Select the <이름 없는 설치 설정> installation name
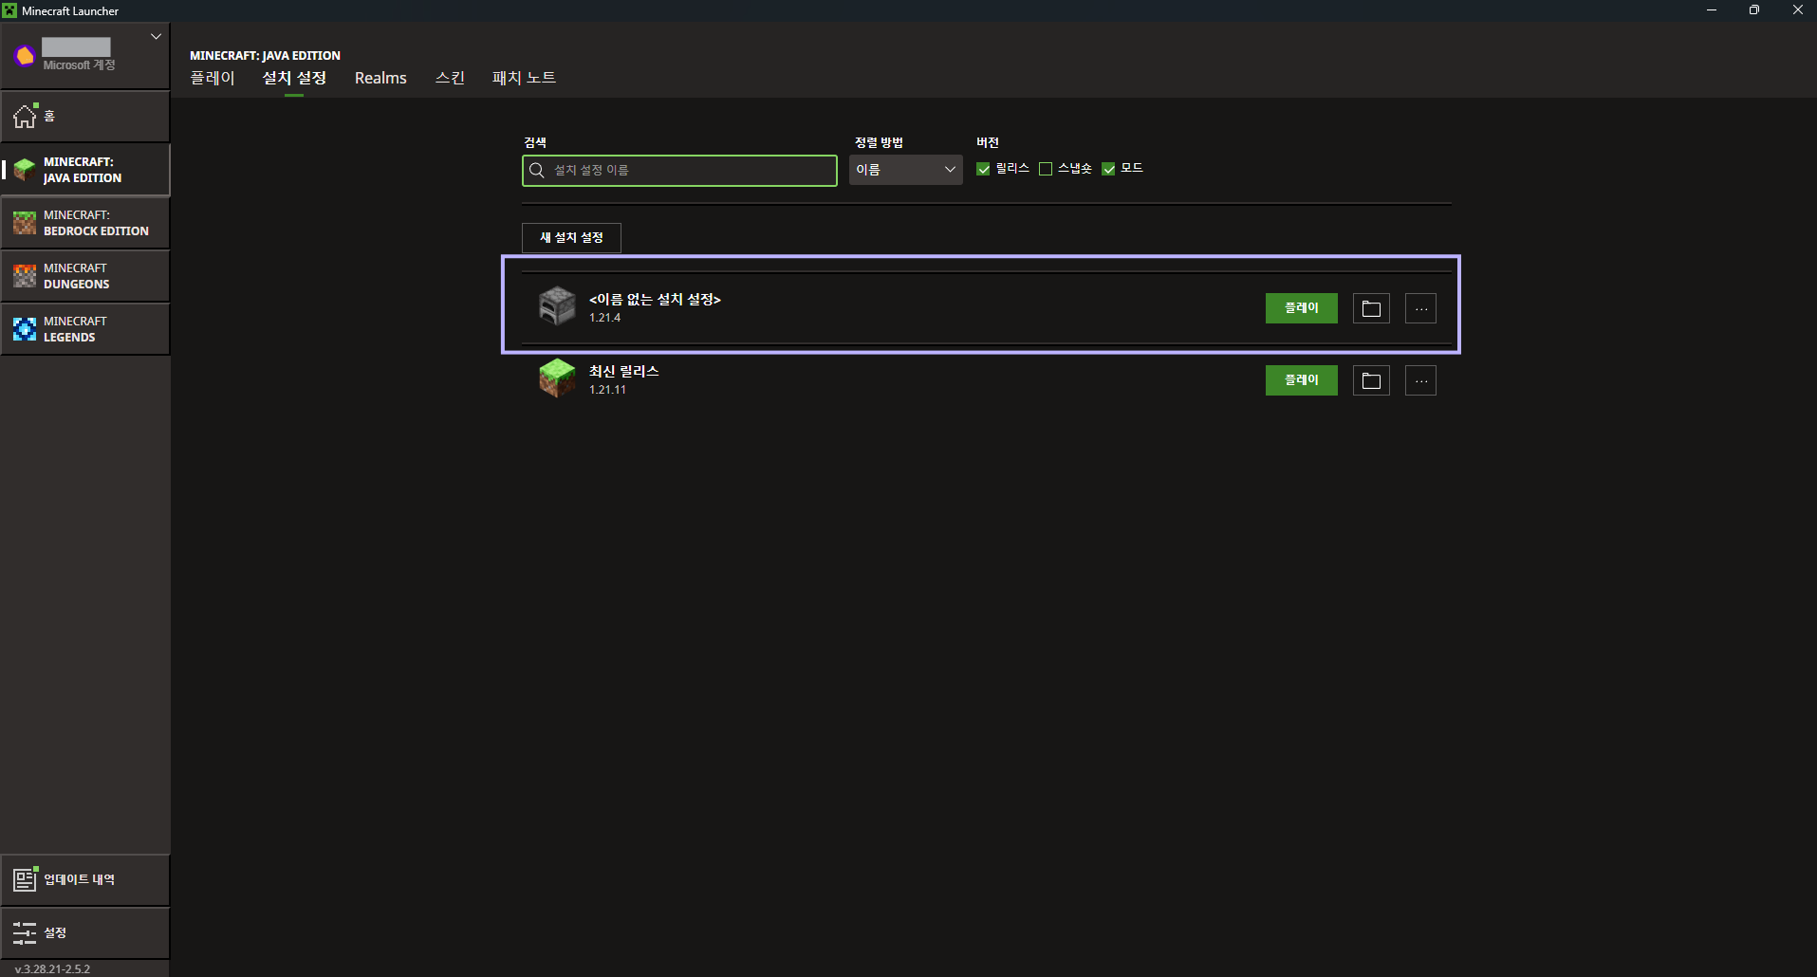Viewport: 1817px width, 977px height. point(655,300)
